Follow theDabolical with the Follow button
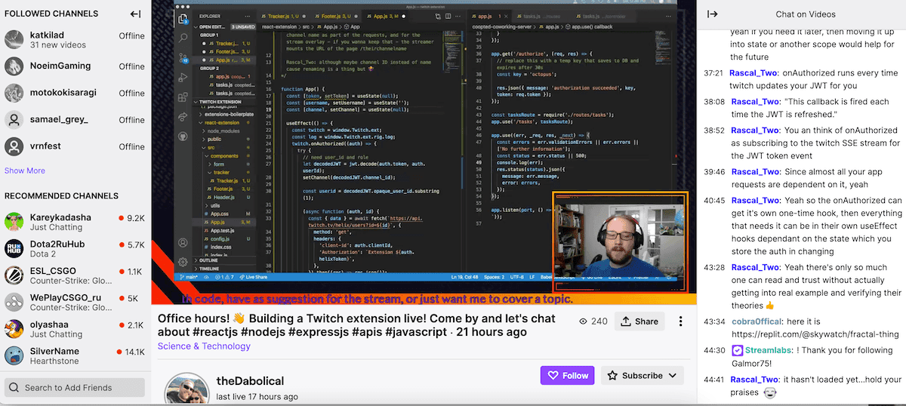The height and width of the screenshot is (406, 906). click(x=567, y=375)
